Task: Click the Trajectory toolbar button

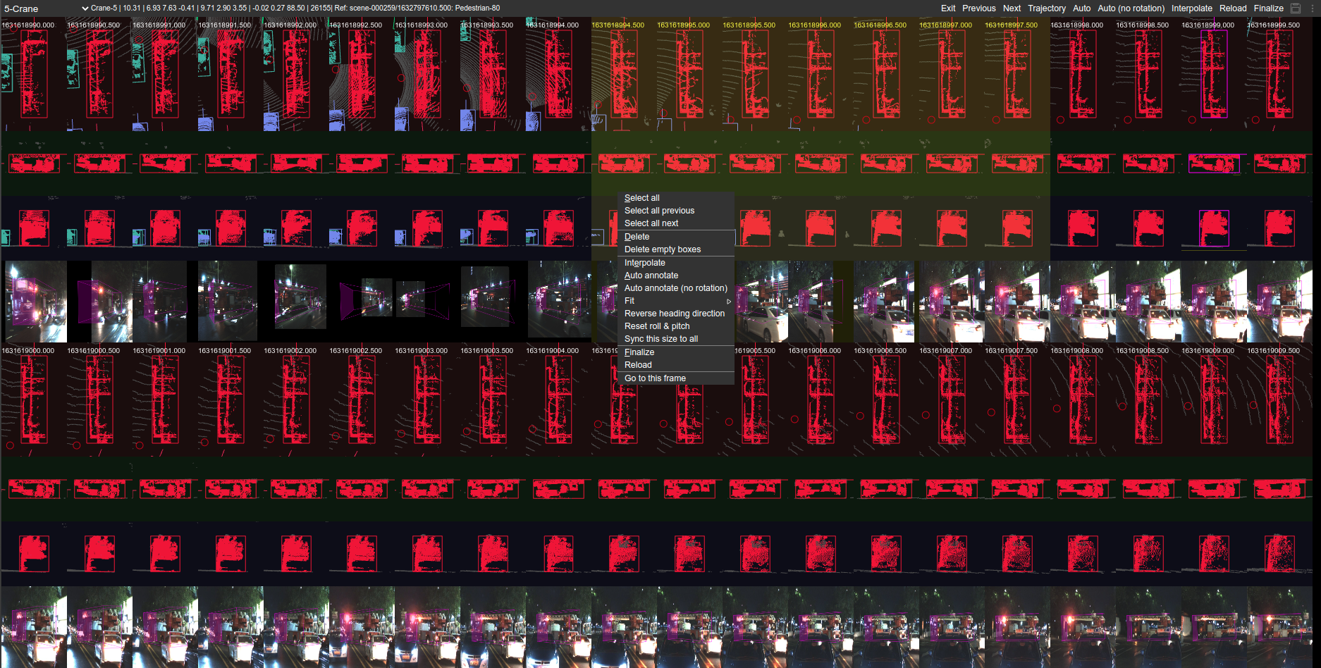Action: 1046,8
